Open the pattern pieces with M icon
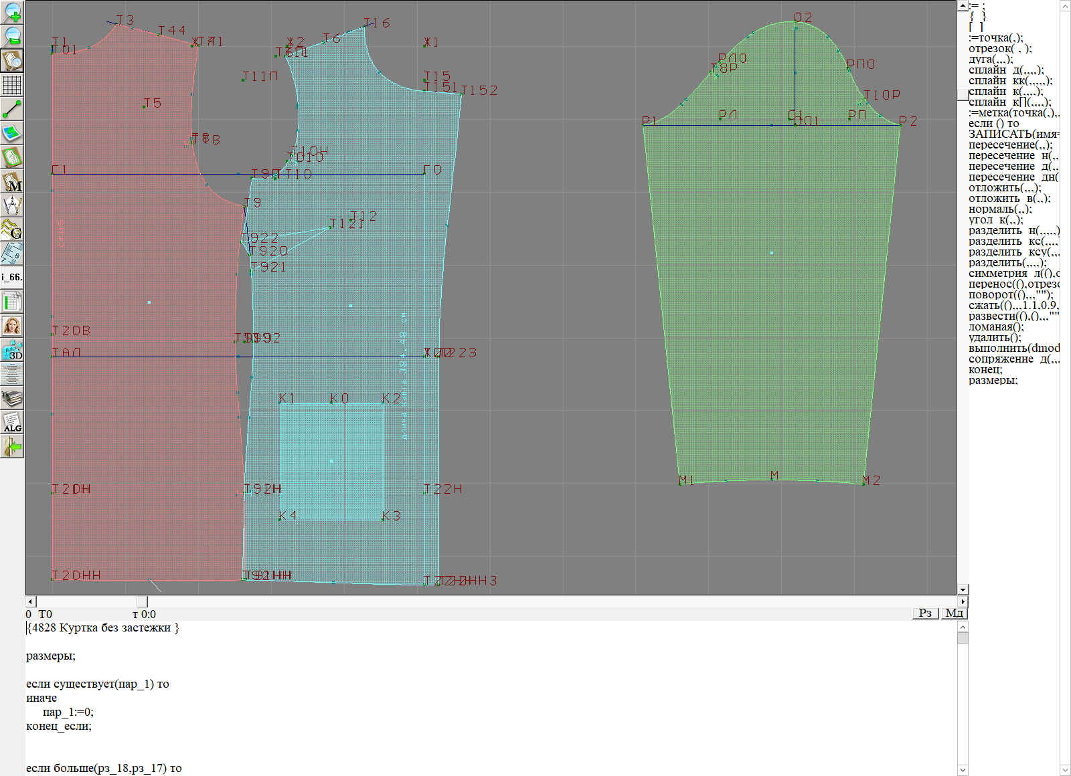 click(12, 181)
